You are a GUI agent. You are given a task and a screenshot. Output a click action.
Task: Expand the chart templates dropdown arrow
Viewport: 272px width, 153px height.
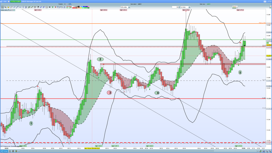coord(237,7)
